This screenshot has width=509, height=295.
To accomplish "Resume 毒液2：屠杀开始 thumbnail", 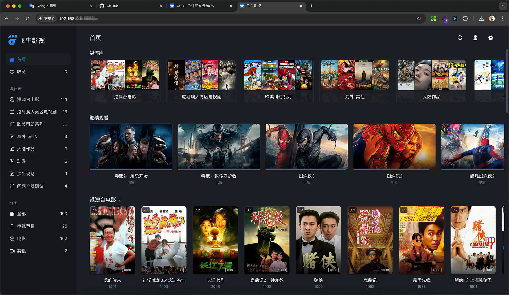I will point(131,146).
